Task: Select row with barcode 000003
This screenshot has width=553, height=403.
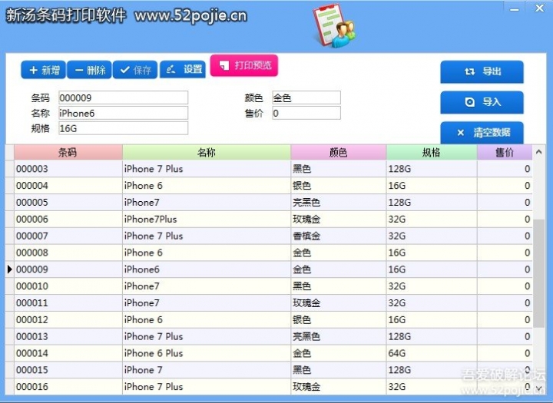Action: click(x=68, y=169)
